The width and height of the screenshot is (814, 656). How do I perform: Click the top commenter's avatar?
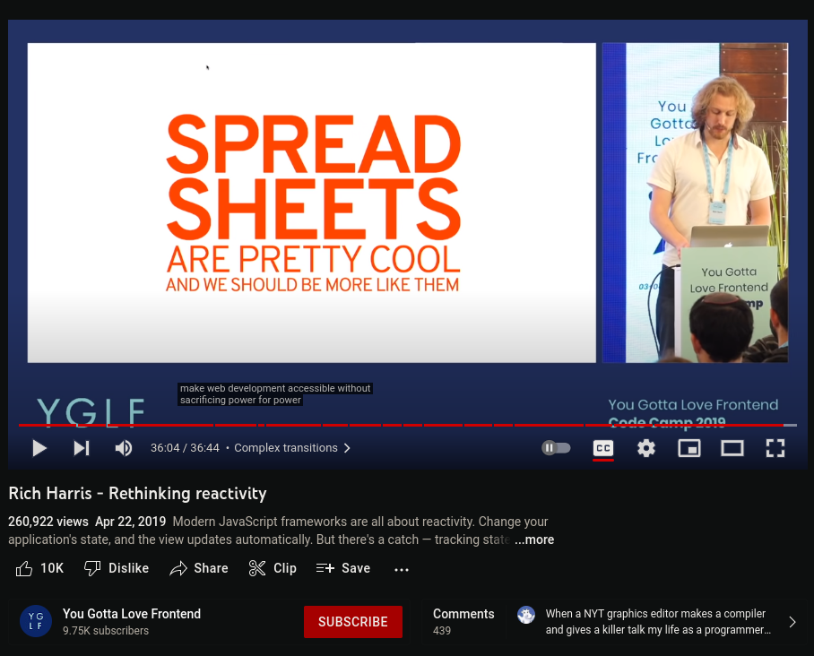526,615
